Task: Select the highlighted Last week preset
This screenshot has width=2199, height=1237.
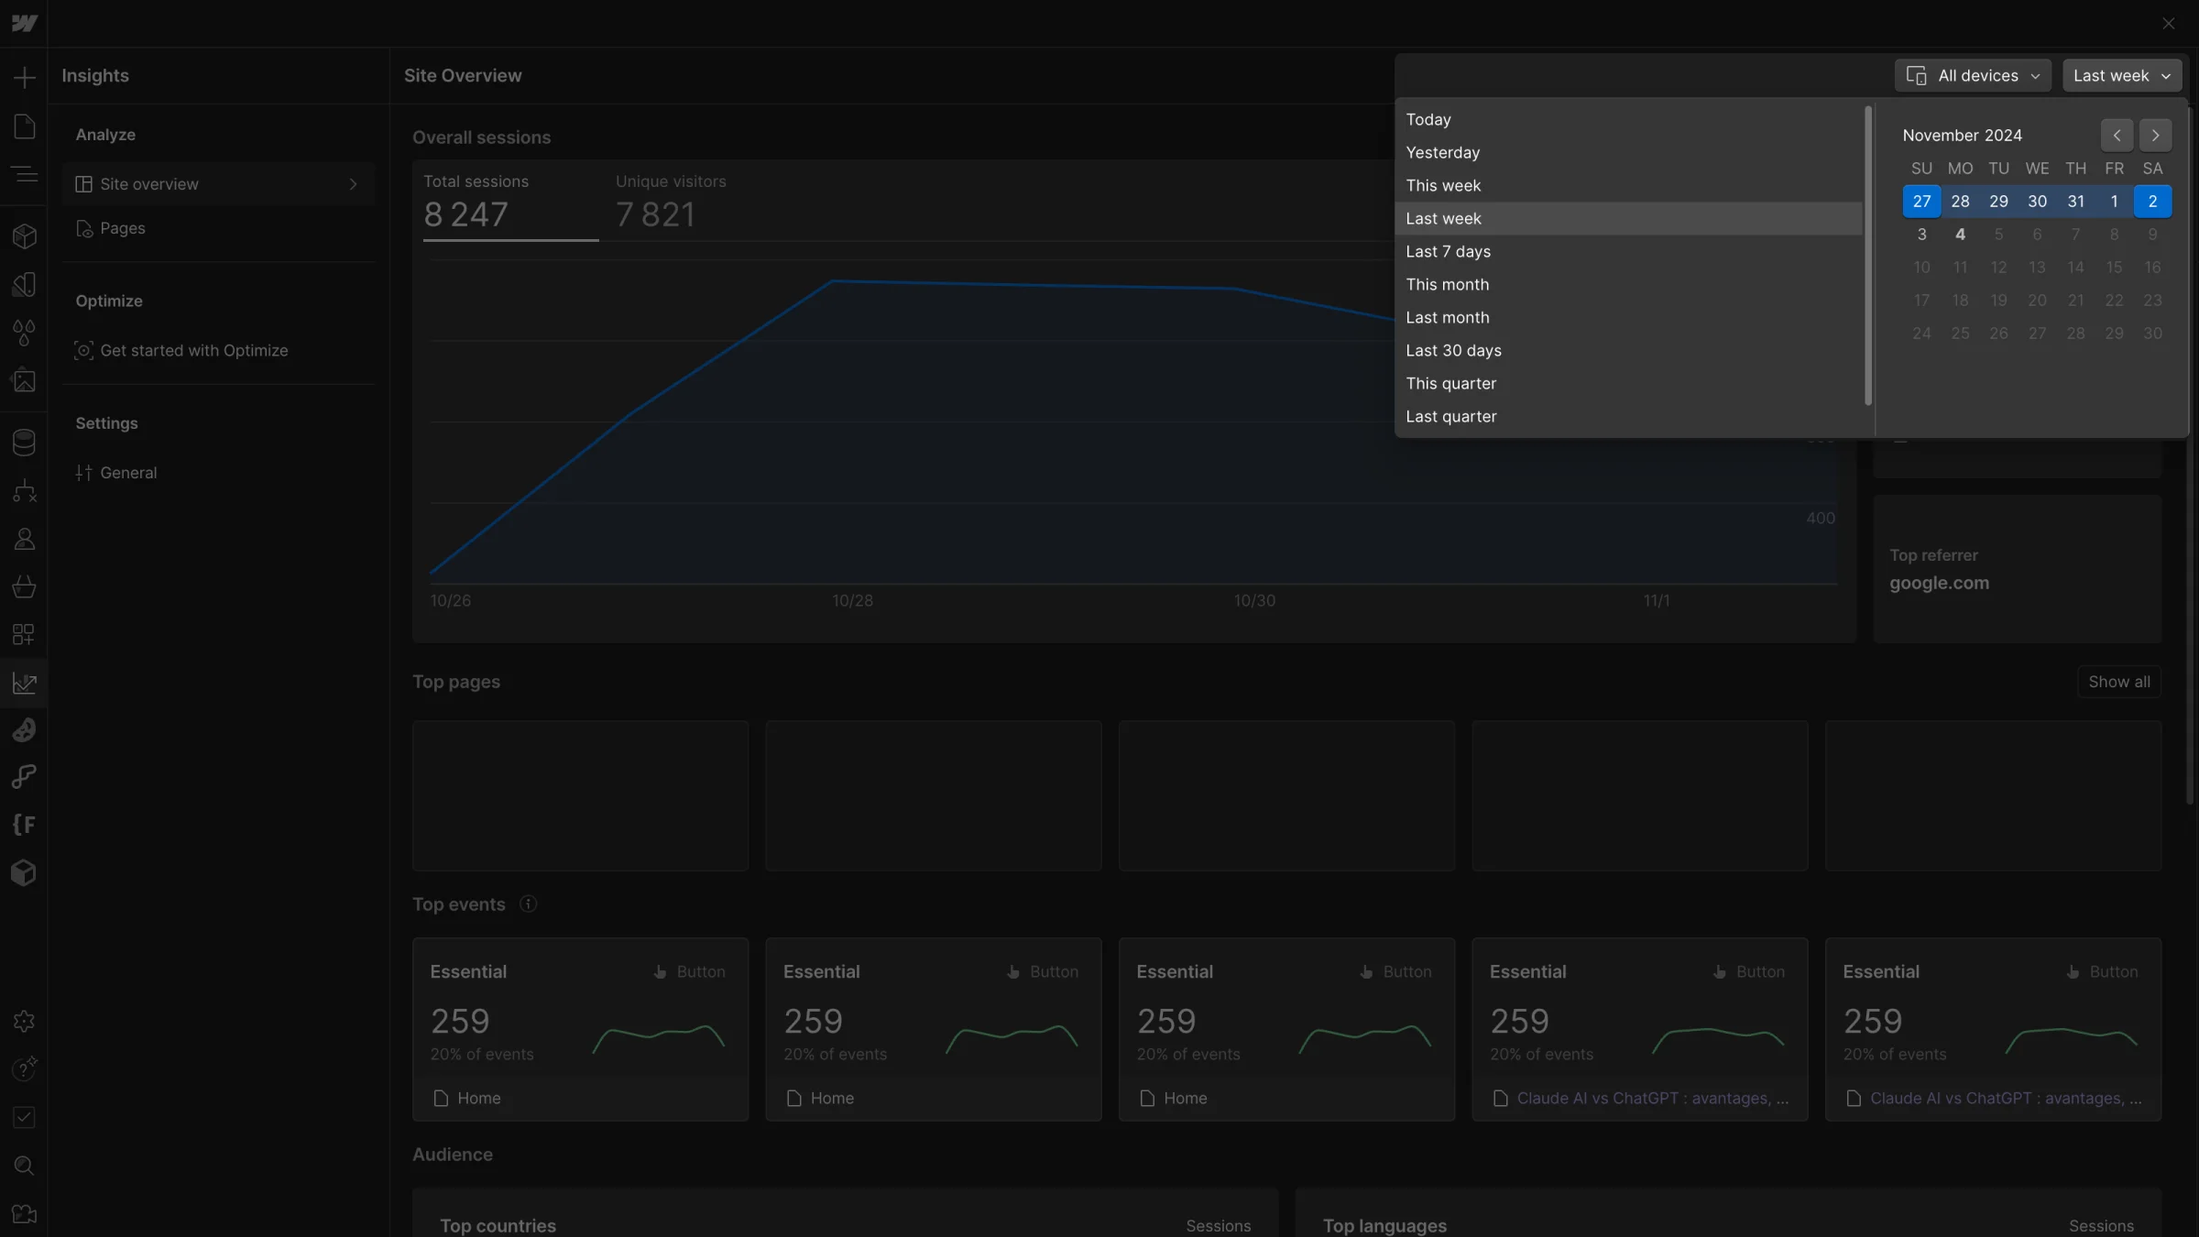Action: click(1629, 219)
